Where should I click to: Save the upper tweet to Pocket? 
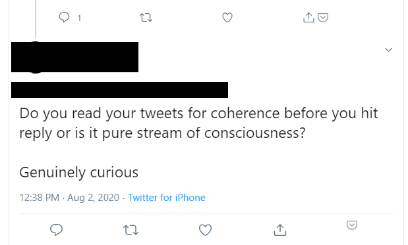(x=323, y=18)
